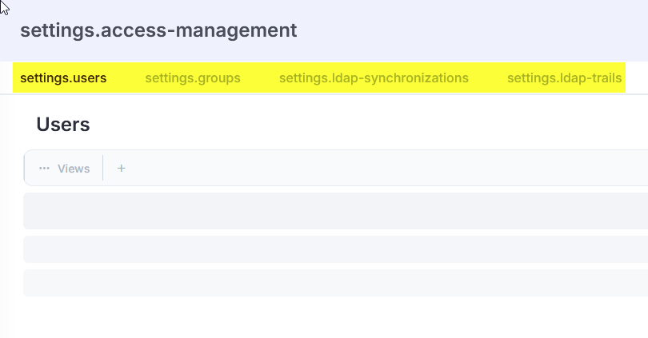Click the Views label in the toolbar

tap(74, 169)
